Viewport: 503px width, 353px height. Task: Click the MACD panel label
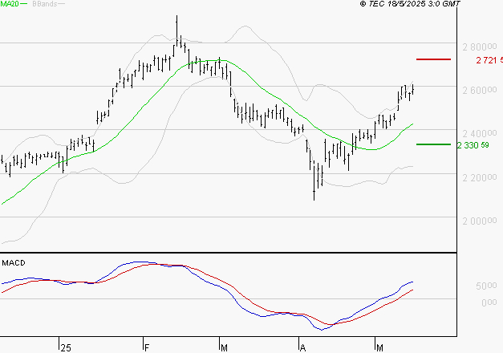click(14, 263)
